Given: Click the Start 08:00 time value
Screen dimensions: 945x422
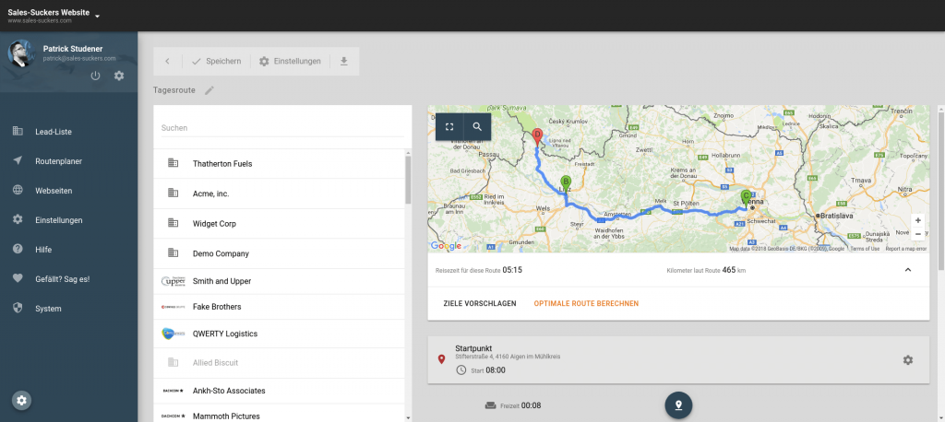Looking at the screenshot, I should pos(496,370).
